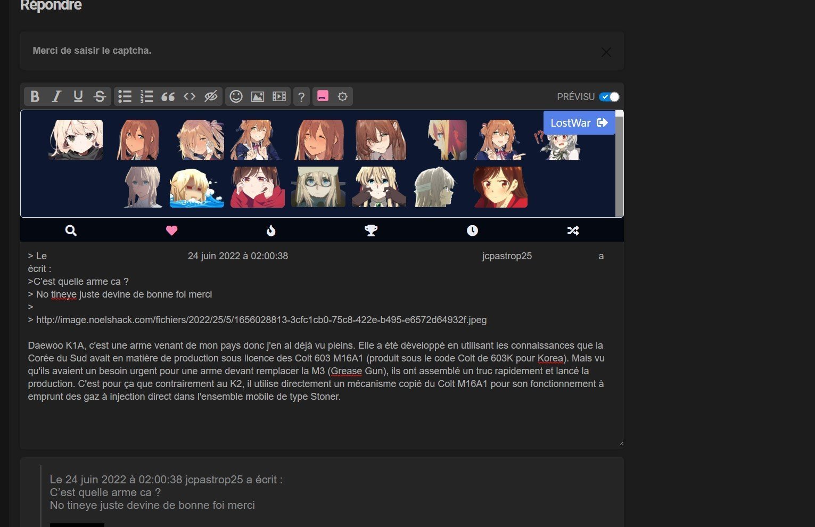This screenshot has height=527, width=815.
Task: Toggle the PRÉVISU preview switch
Action: 609,97
